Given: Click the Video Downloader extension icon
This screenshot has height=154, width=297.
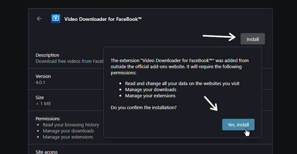Looking at the screenshot, I should 56,19.
